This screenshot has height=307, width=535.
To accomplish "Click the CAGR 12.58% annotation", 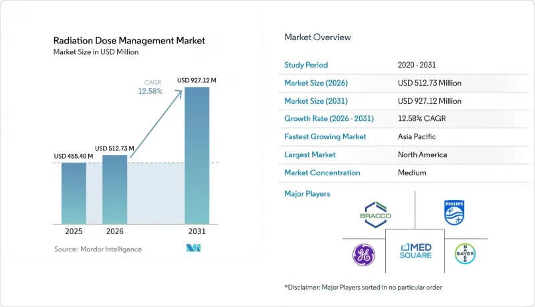I will point(150,88).
